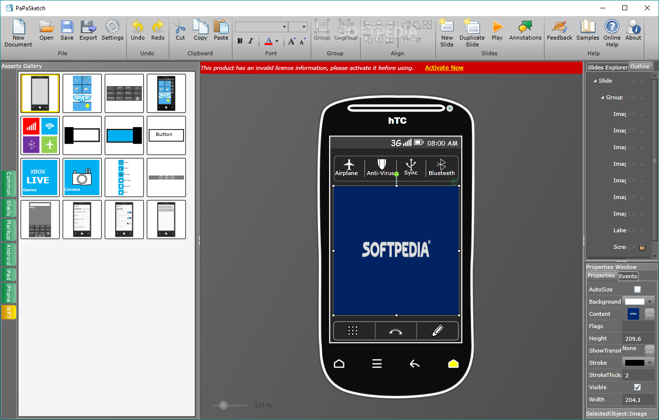Select the Button asset thumbnail
This screenshot has width=659, height=420.
click(166, 135)
